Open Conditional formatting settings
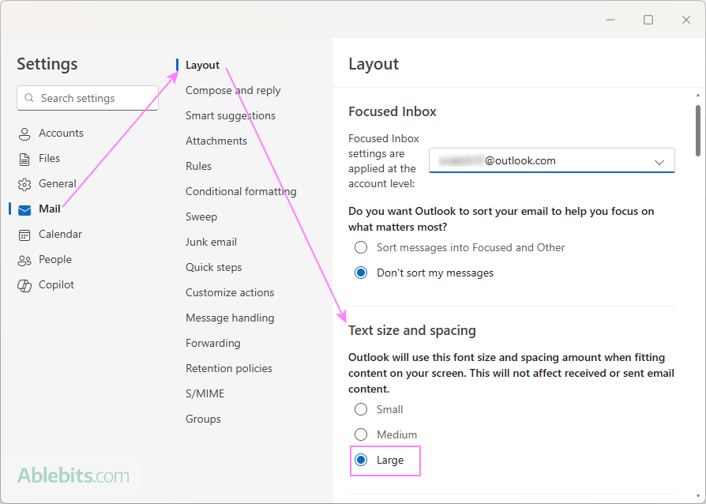706x504 pixels. click(241, 191)
